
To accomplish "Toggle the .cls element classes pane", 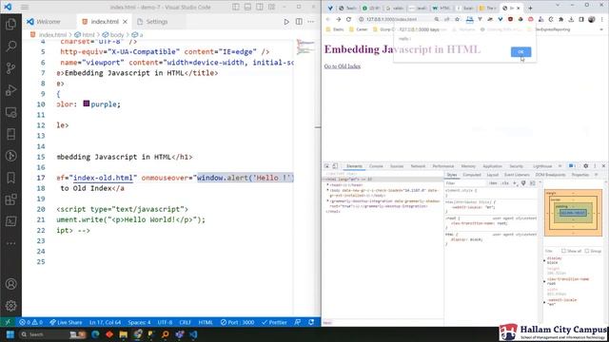I will pyautogui.click(x=505, y=183).
